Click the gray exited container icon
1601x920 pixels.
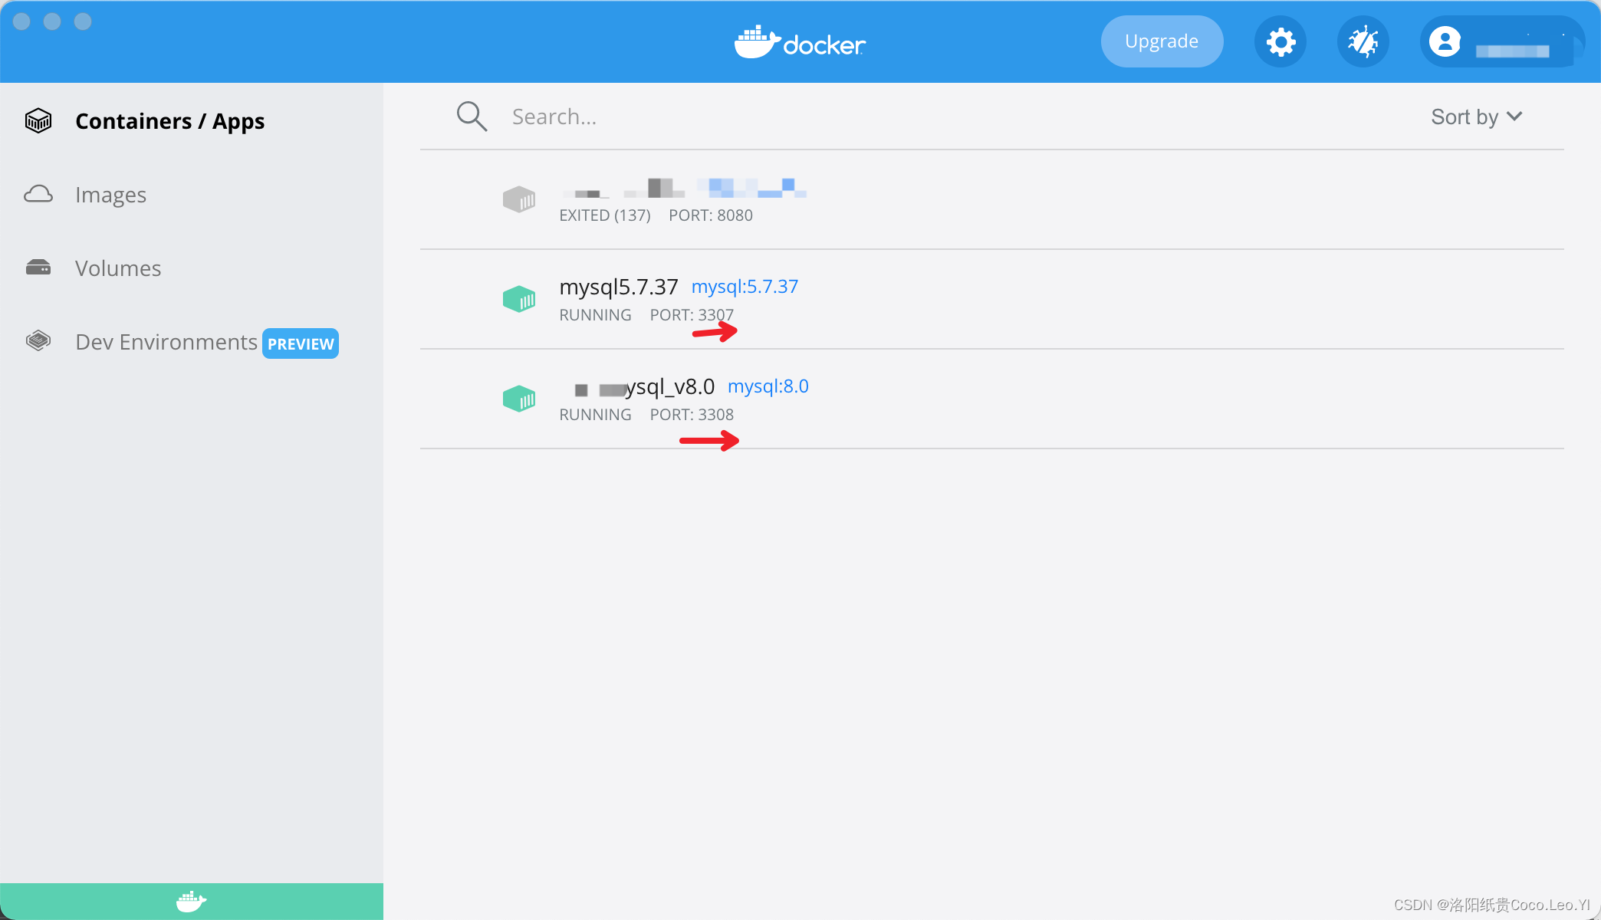519,199
